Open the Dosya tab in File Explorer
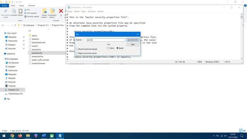This screenshot has width=247, height=139. click(4, 5)
